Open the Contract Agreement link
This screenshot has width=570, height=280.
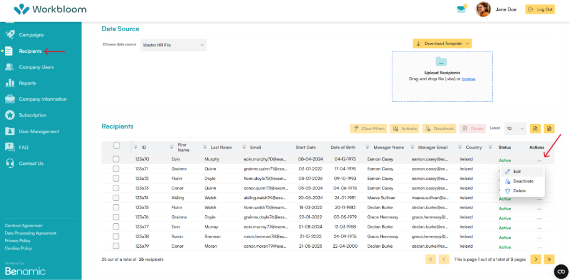tap(24, 225)
